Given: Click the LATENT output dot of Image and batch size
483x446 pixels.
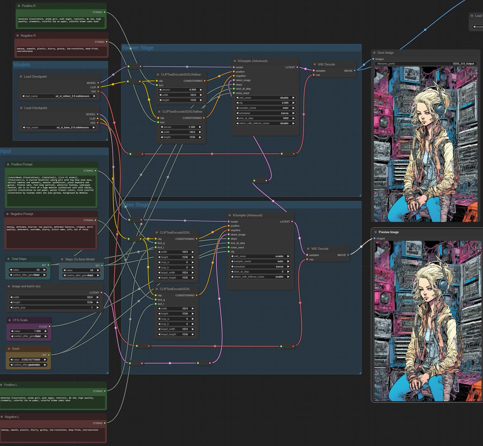Looking at the screenshot, I should (101, 293).
